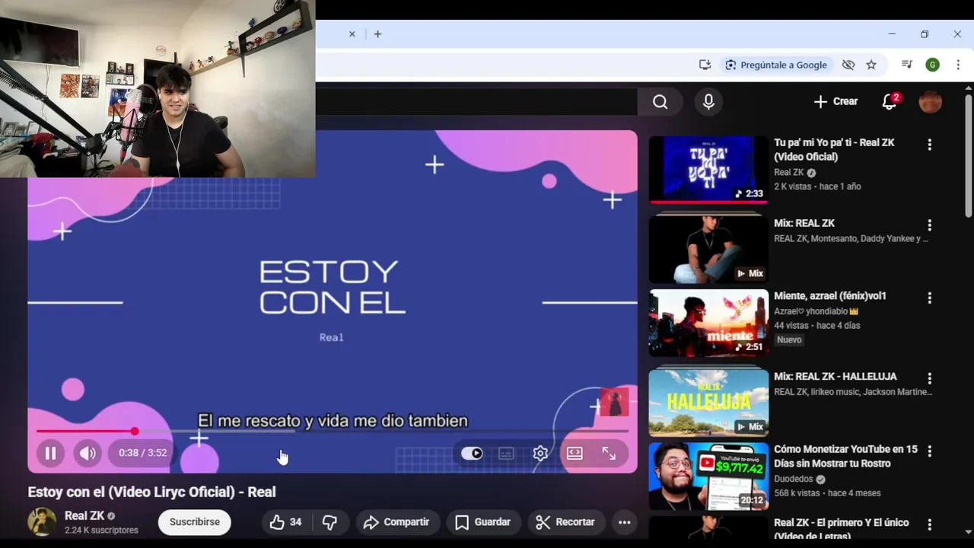Close the current browser tab
Viewport: 974px width, 548px height.
point(352,33)
